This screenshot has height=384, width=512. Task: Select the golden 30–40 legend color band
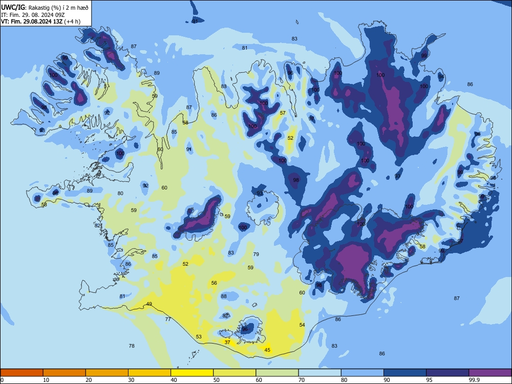150,373
